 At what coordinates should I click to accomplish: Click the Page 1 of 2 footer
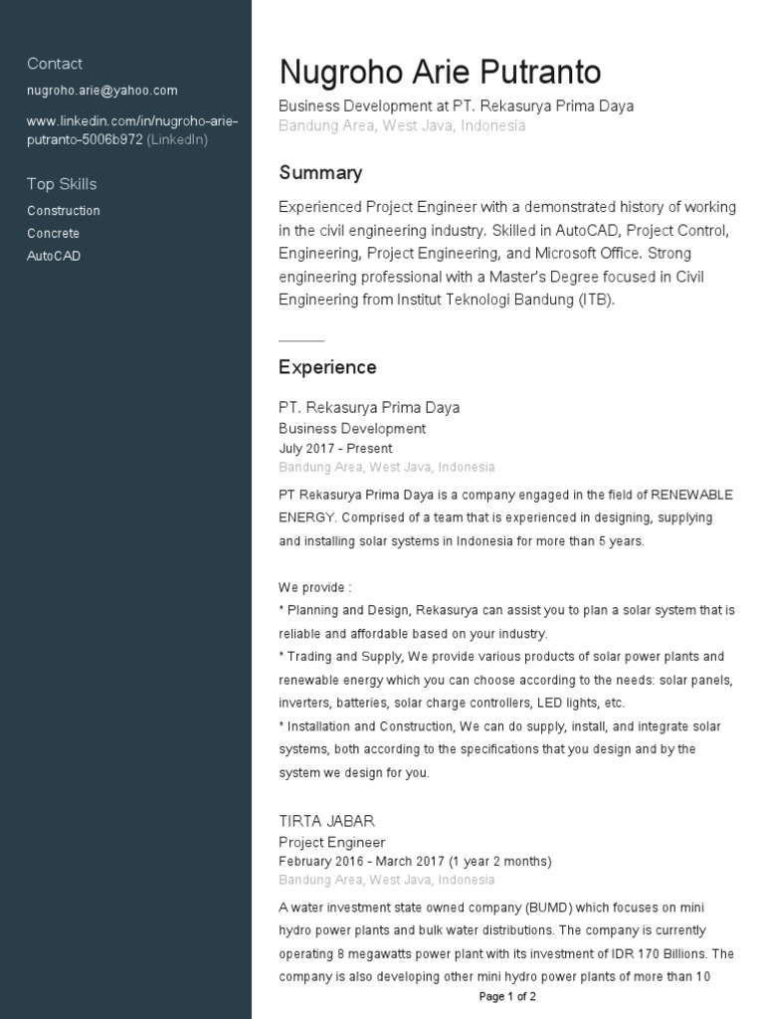(507, 996)
